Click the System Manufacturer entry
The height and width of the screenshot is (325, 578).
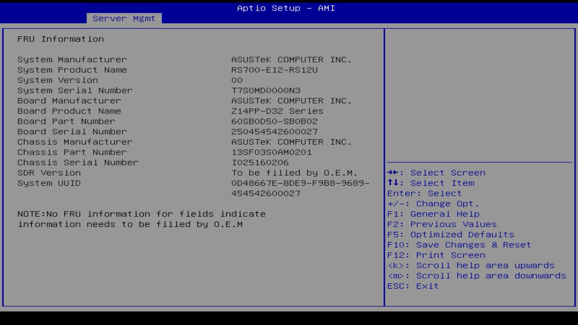tap(72, 59)
